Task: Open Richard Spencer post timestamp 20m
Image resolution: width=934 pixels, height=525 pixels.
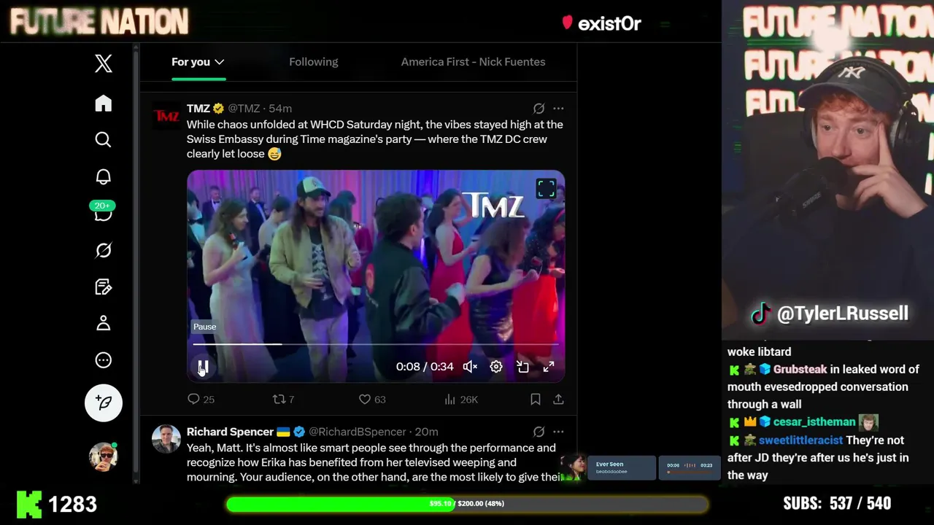Action: (426, 432)
